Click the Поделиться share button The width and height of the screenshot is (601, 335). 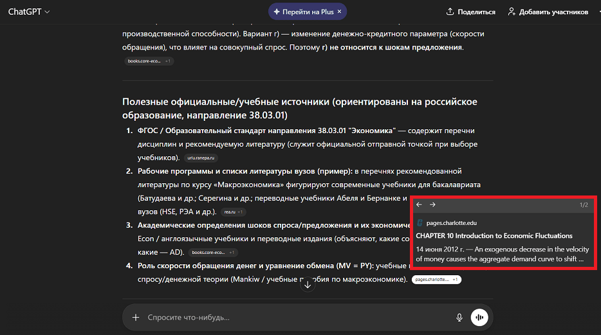470,12
